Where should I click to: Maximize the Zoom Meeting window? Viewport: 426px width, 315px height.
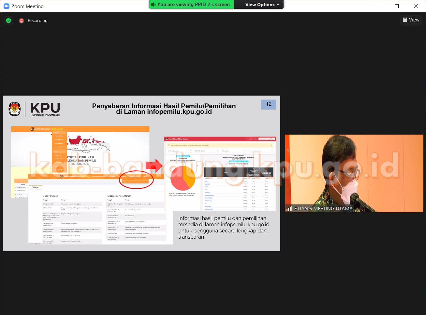pyautogui.click(x=397, y=6)
